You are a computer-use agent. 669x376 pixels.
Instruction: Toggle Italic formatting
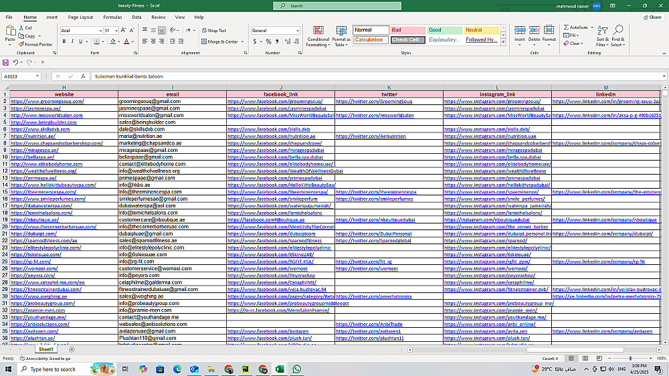click(72, 41)
